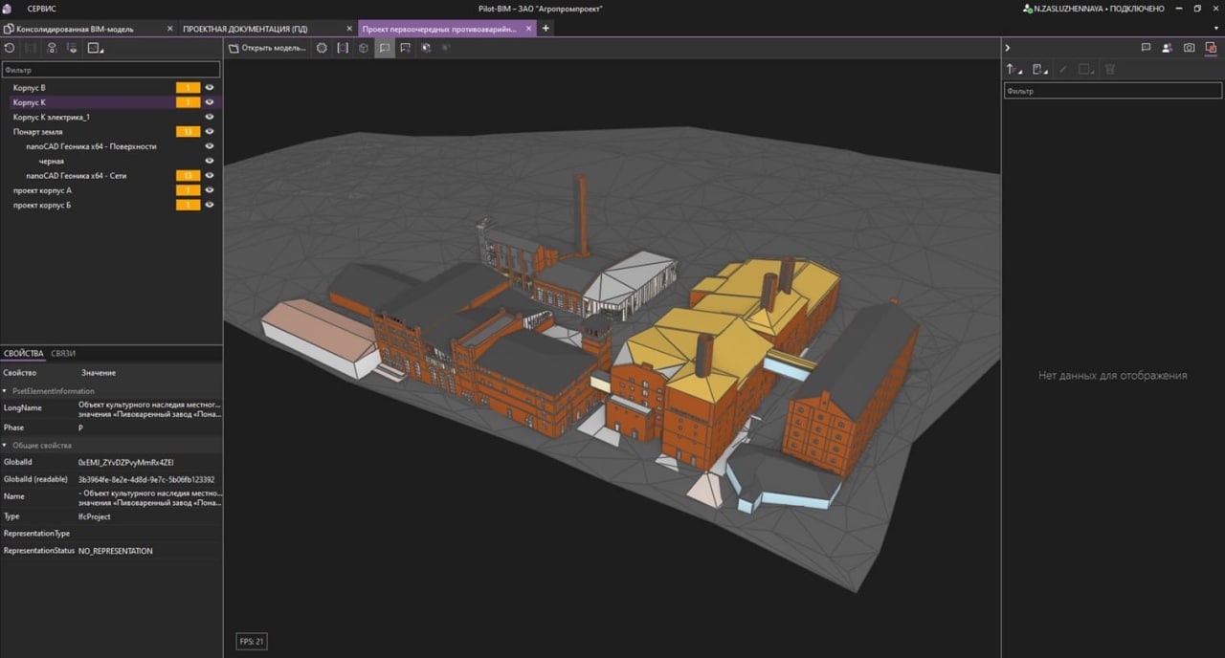Switch to the ПРОЕКТНАЯ ДОКУМЕНТАЦИЯ (ПД) tab

tap(245, 29)
